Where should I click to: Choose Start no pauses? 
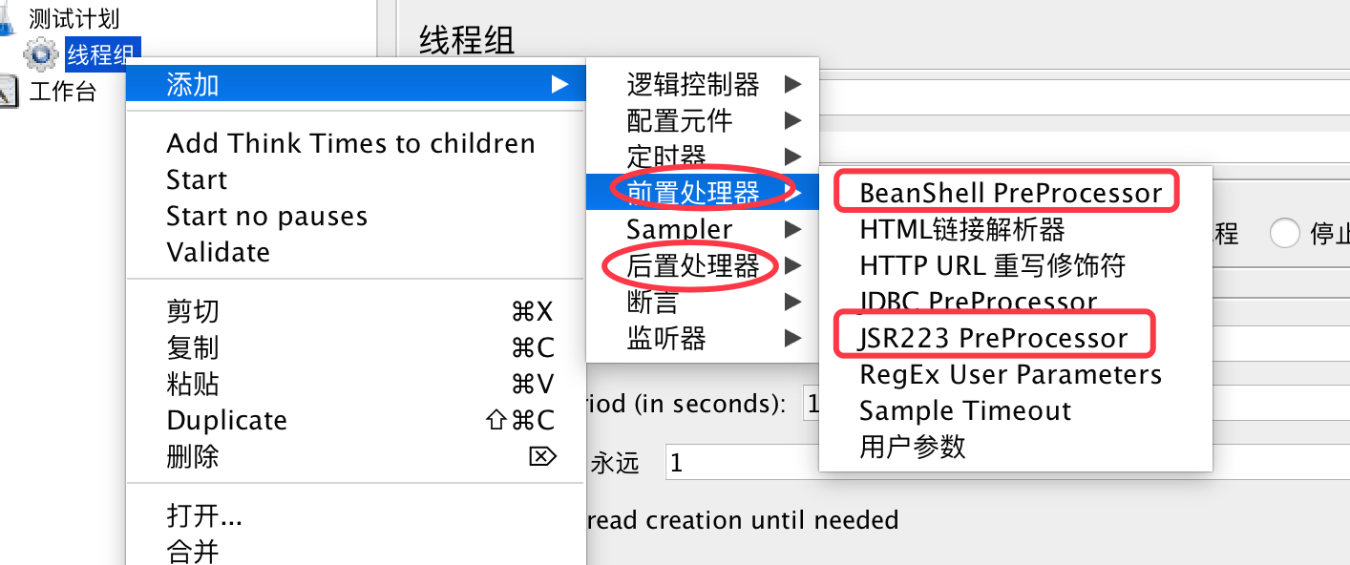tap(355, 216)
